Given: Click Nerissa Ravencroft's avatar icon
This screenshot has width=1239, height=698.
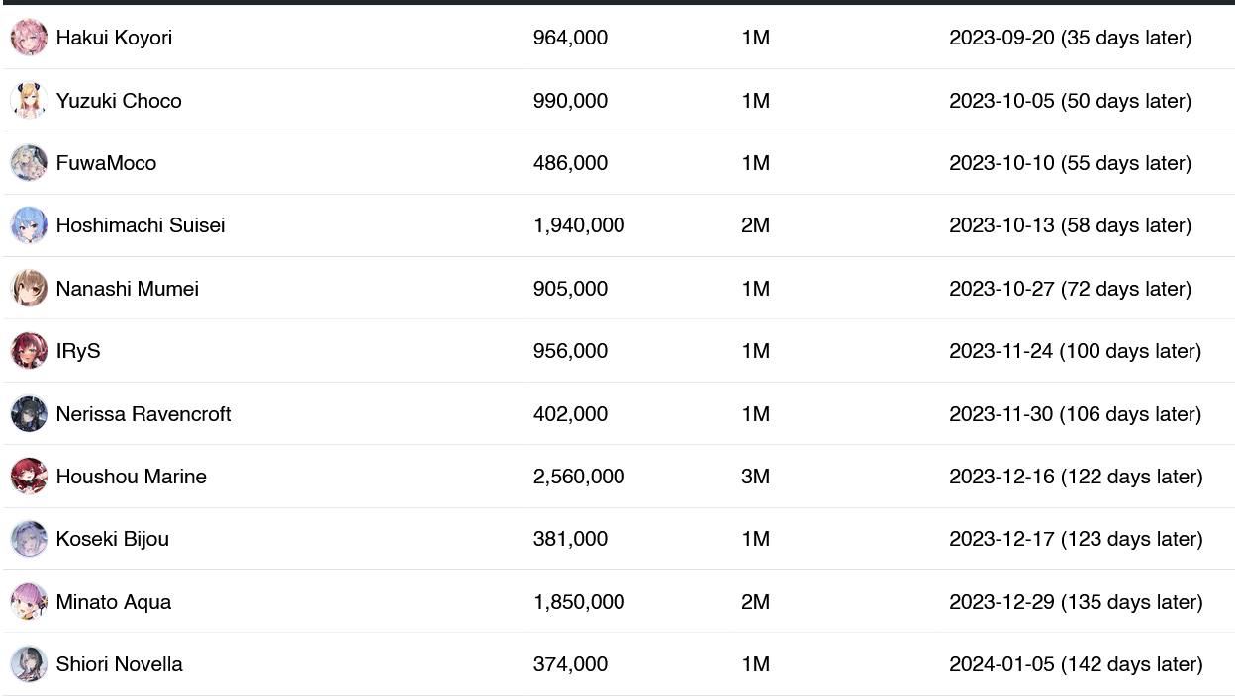Looking at the screenshot, I should tap(29, 414).
